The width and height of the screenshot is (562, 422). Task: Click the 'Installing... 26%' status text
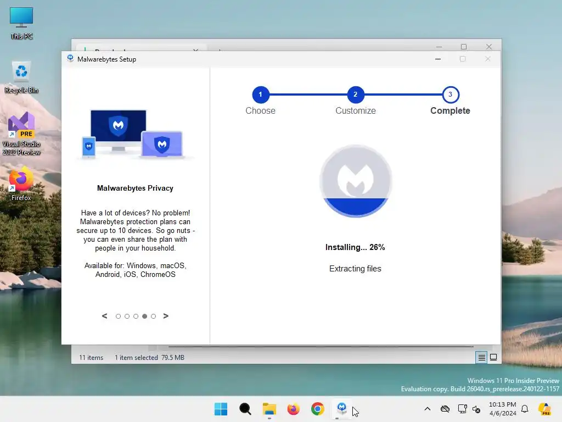coord(355,247)
